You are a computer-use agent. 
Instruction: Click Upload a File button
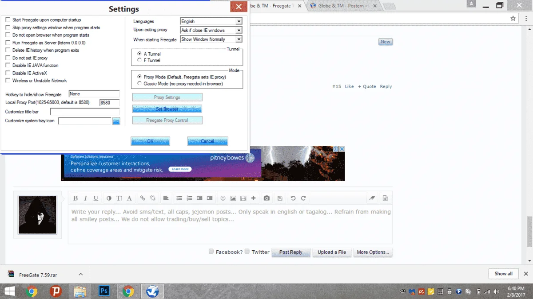pyautogui.click(x=331, y=252)
